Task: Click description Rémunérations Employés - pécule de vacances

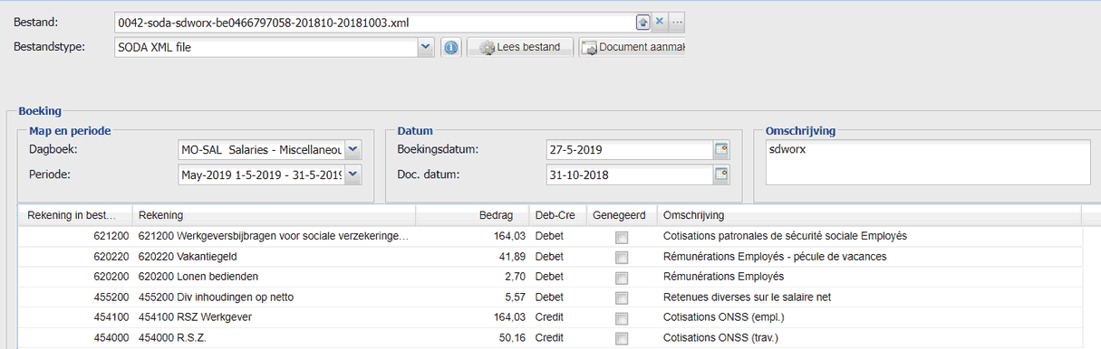Action: pyautogui.click(x=775, y=257)
